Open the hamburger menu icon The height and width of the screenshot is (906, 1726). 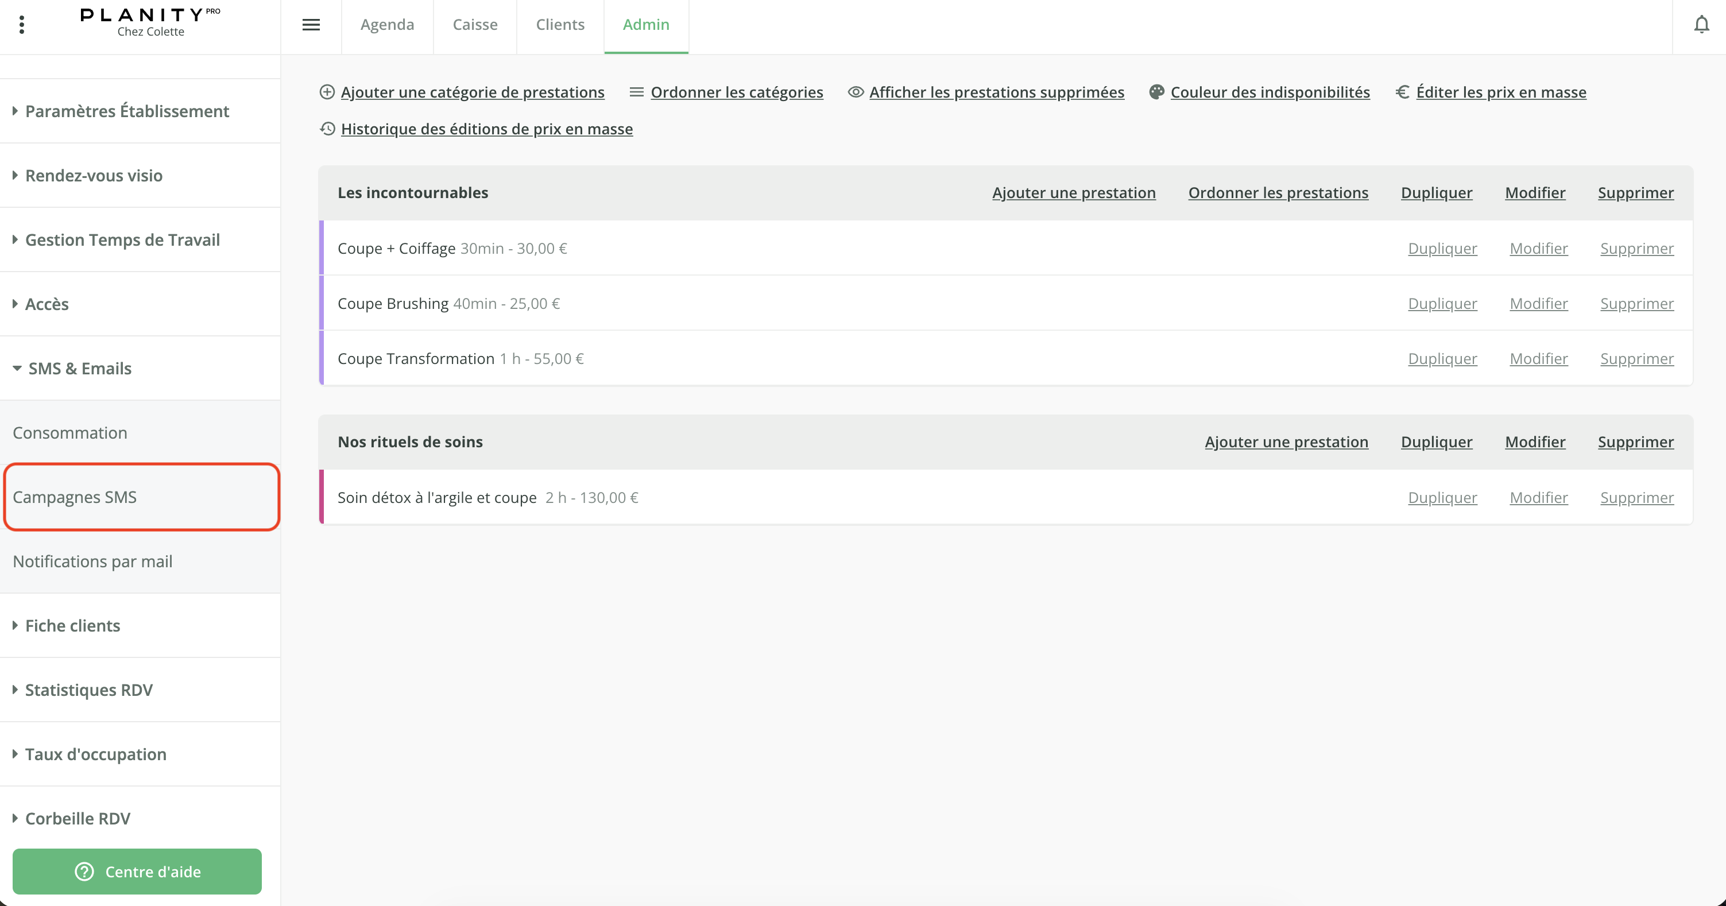(311, 25)
